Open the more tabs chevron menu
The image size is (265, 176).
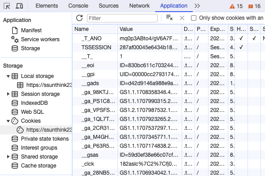pos(197,6)
